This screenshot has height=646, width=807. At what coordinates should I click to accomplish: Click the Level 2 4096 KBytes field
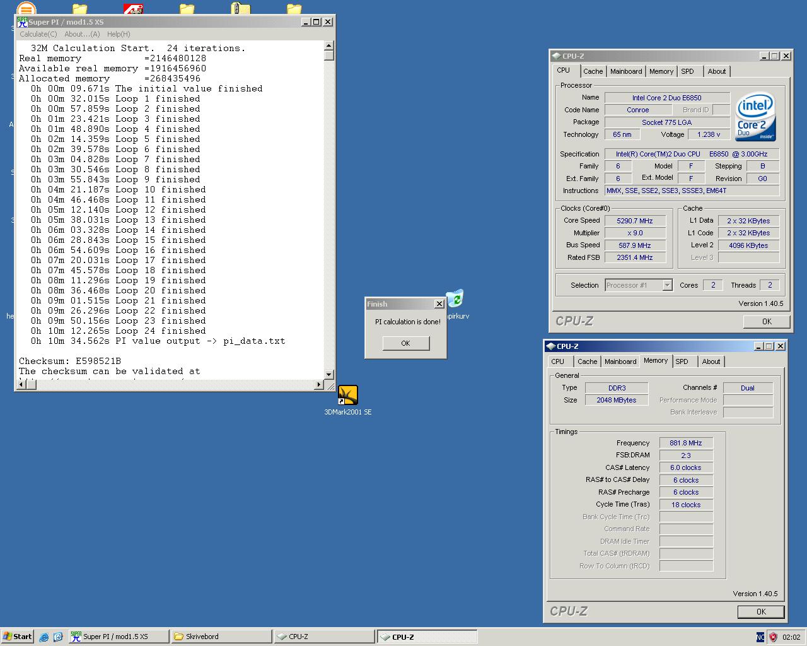tap(748, 245)
